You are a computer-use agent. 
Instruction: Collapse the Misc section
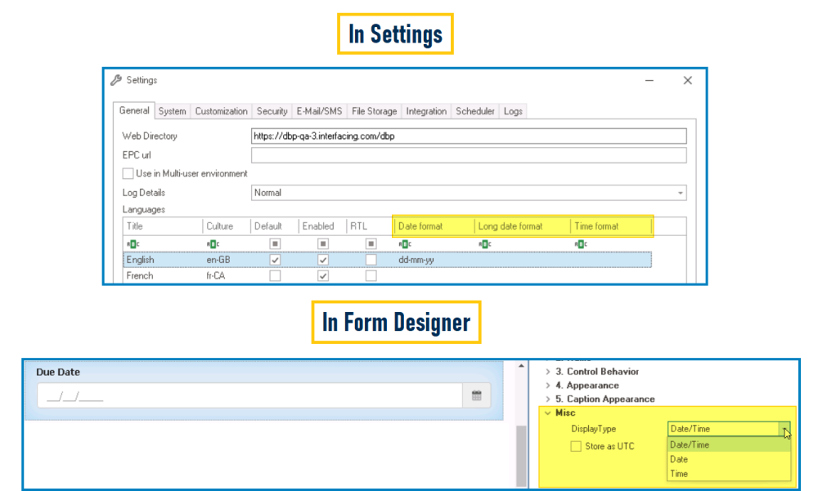pyautogui.click(x=546, y=413)
